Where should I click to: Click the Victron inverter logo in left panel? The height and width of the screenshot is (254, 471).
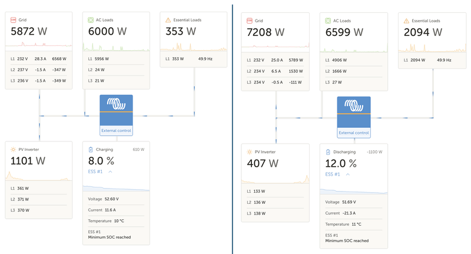point(116,104)
